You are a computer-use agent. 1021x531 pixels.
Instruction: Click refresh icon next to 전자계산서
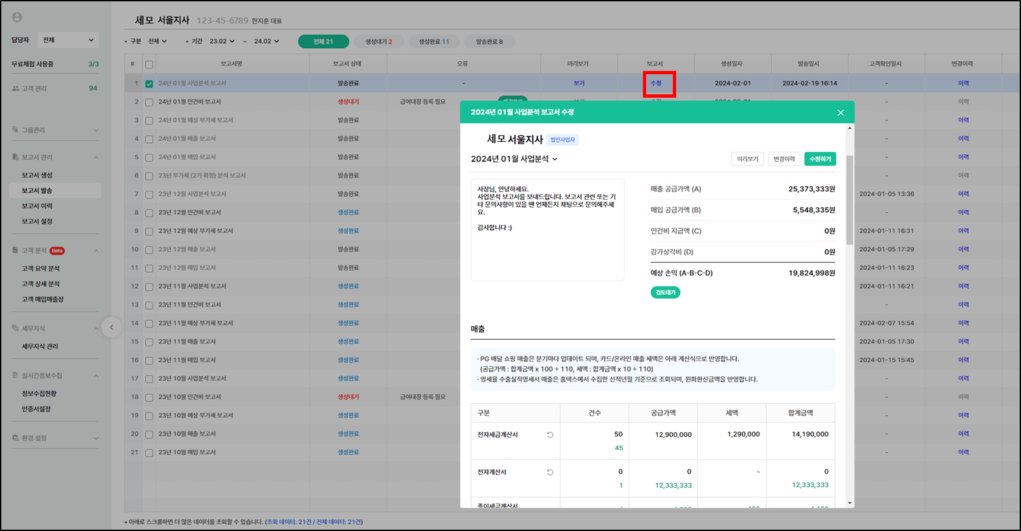click(550, 472)
